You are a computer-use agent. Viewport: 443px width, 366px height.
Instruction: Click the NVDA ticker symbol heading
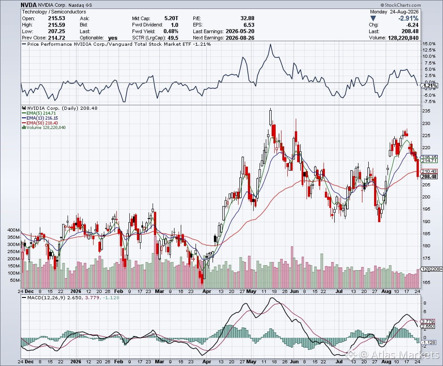click(29, 5)
